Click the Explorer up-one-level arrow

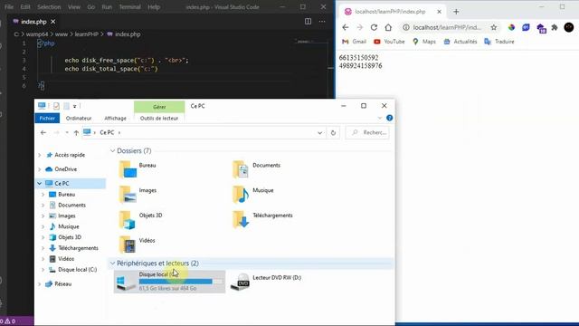(x=76, y=133)
